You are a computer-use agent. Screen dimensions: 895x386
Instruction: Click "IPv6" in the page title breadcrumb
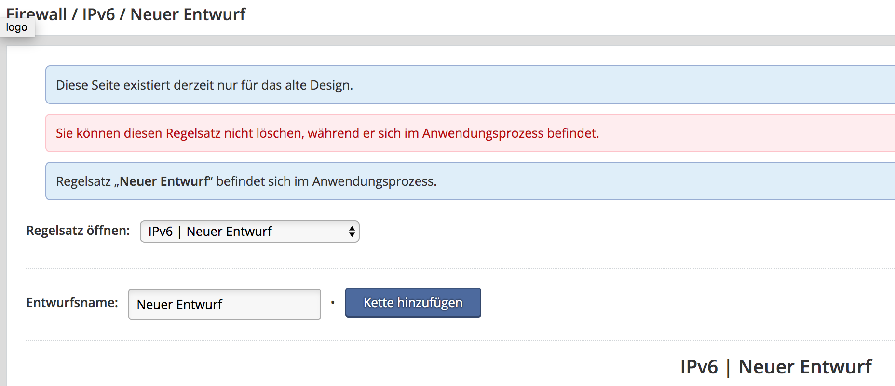(x=98, y=14)
